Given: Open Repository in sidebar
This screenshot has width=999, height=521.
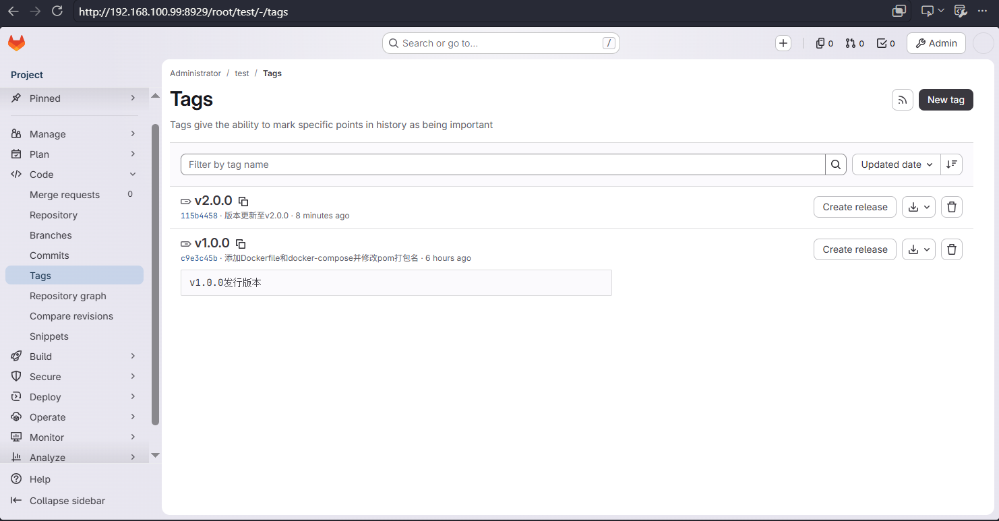Looking at the screenshot, I should point(74,215).
